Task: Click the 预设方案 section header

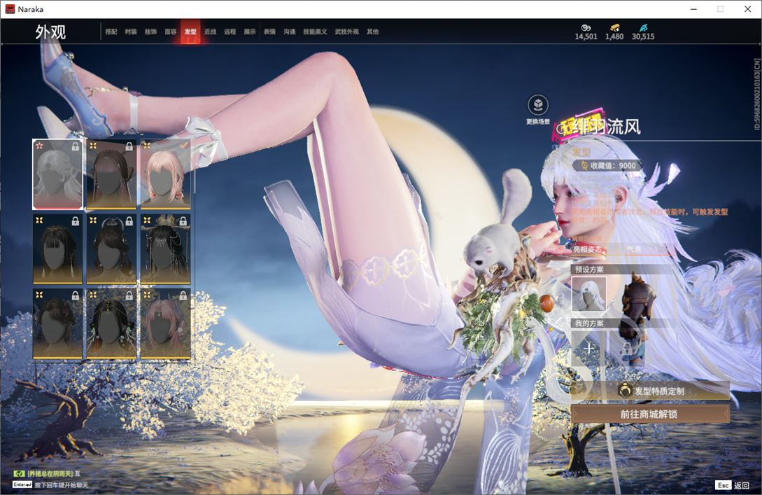Action: pyautogui.click(x=589, y=270)
